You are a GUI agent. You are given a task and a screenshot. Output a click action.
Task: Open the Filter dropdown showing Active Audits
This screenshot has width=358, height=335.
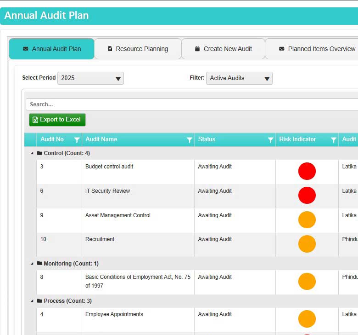239,78
